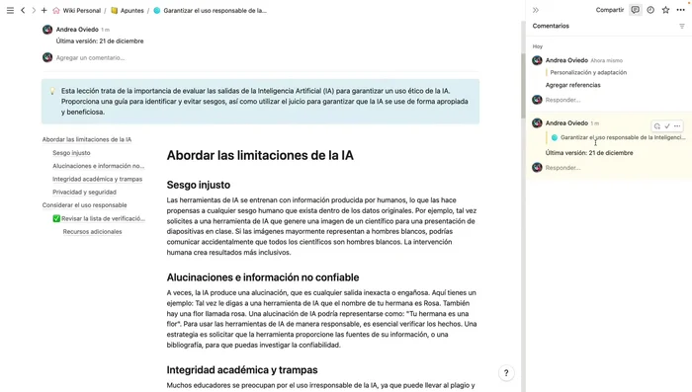692x392 pixels.
Task: Click the Compartir button
Action: [x=610, y=10]
